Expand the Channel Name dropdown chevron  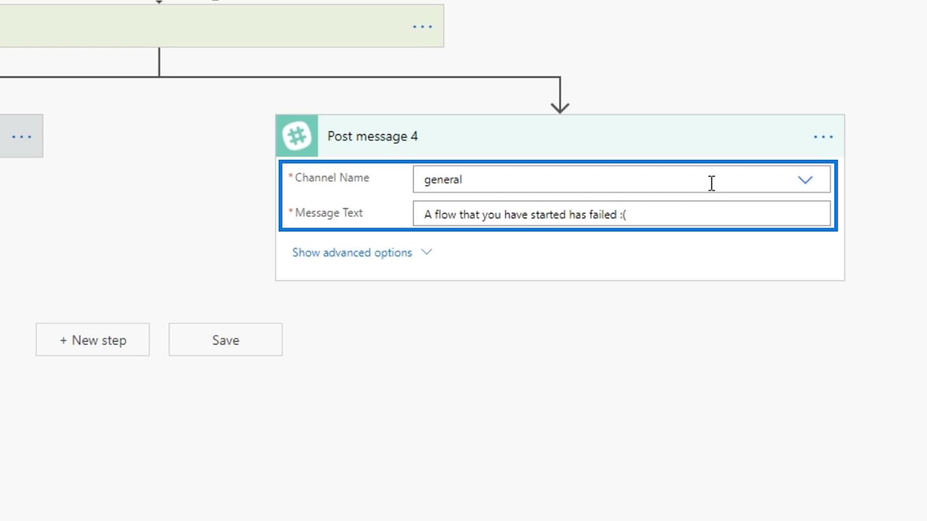pyautogui.click(x=805, y=180)
